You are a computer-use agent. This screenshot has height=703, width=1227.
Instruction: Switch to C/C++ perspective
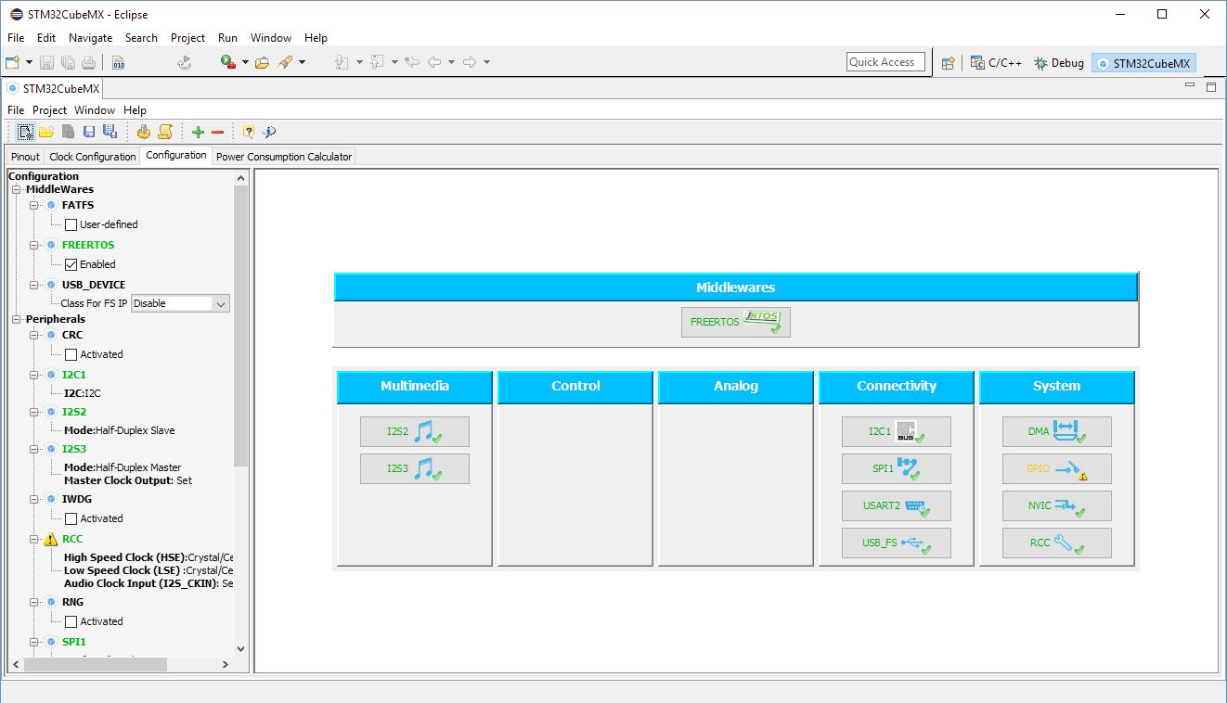pos(996,63)
